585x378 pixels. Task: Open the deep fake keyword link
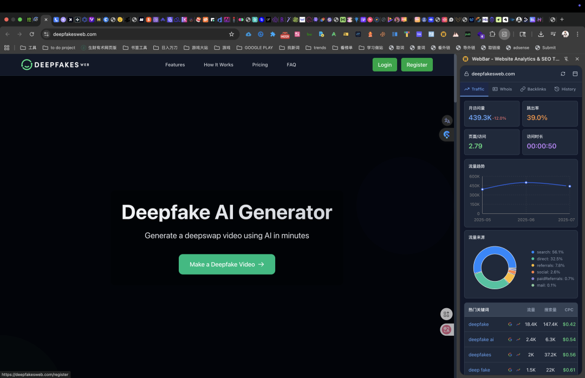(479, 370)
